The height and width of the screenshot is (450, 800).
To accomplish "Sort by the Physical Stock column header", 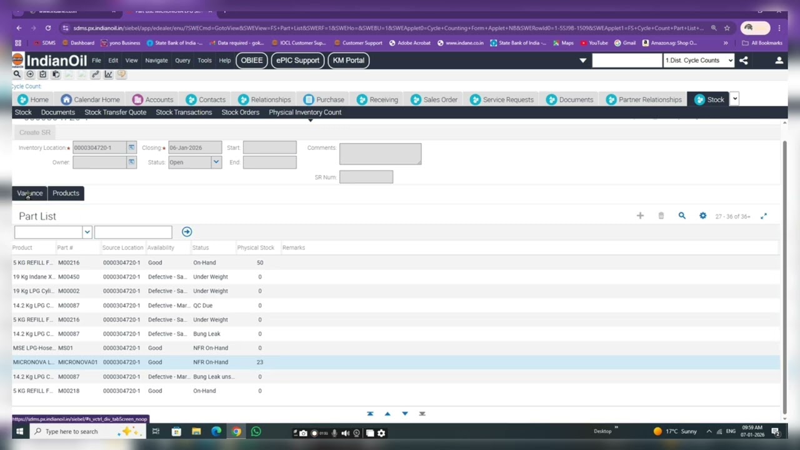I will click(x=256, y=247).
